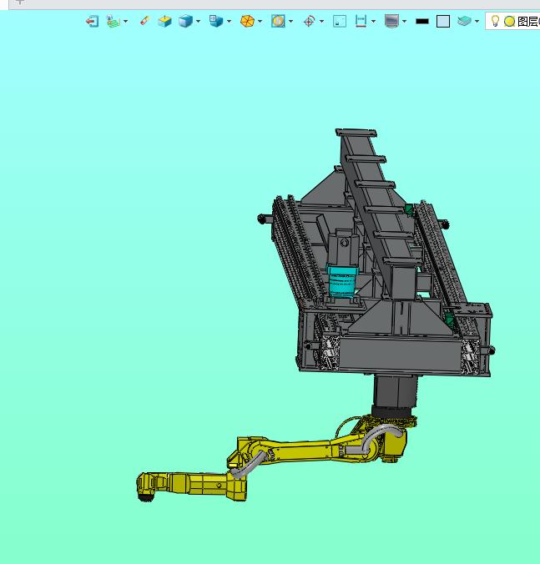Click the blue view orientation cube icon
This screenshot has height=564, width=540.
pyautogui.click(x=216, y=21)
